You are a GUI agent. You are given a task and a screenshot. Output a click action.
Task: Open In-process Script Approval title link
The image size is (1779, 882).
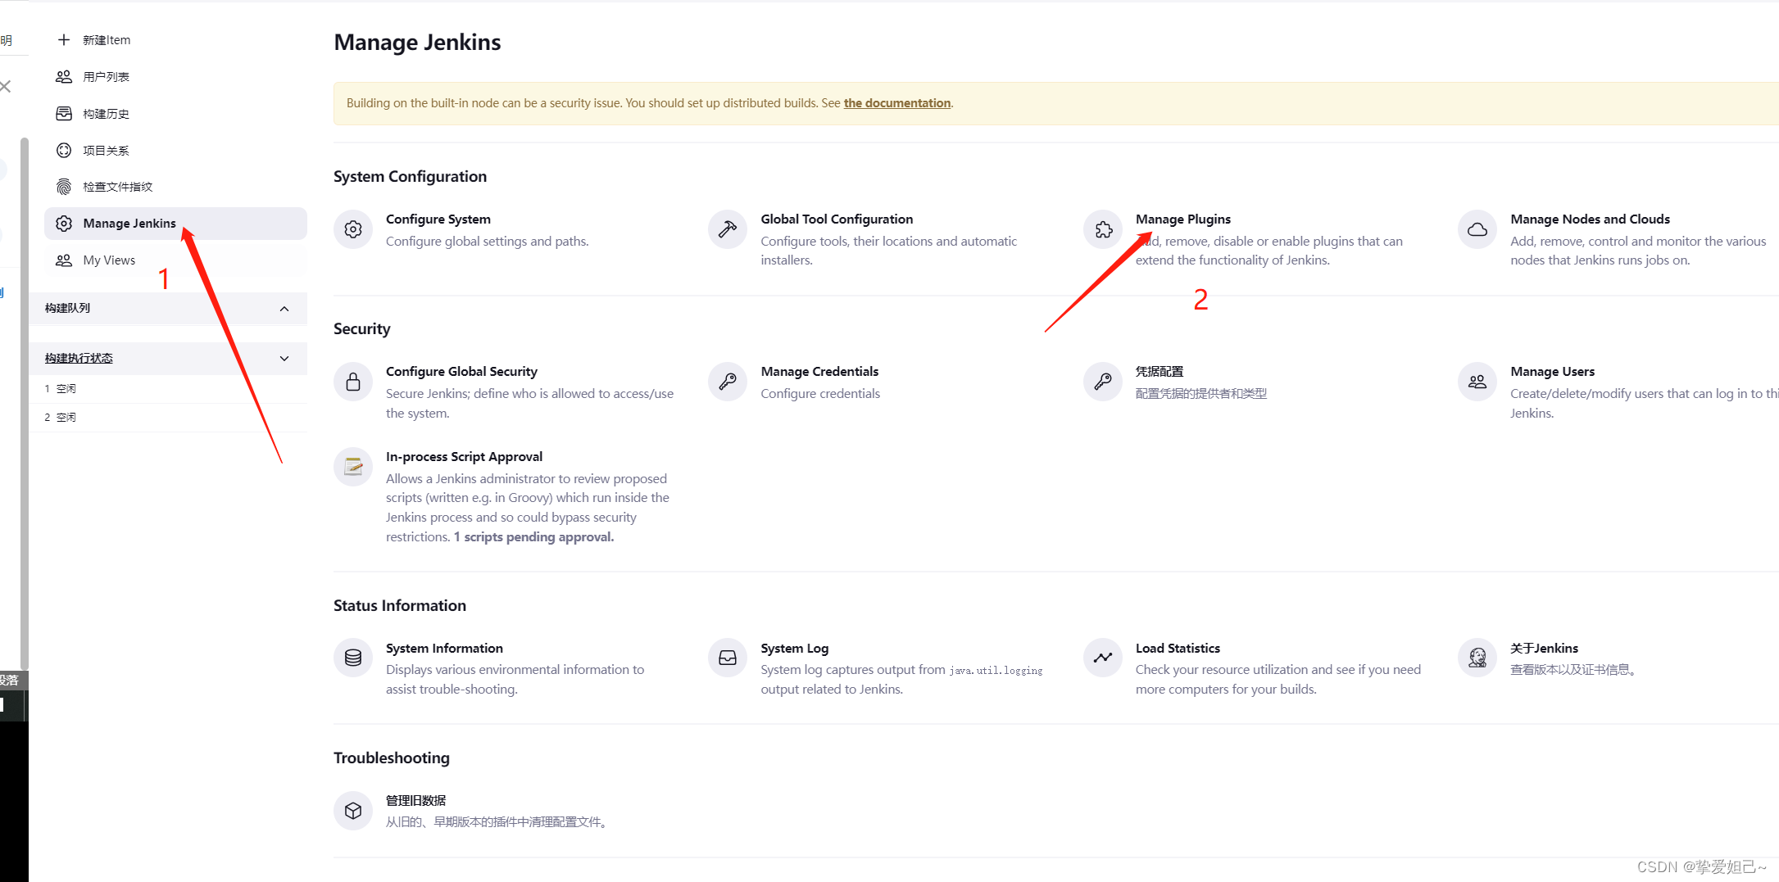[464, 456]
